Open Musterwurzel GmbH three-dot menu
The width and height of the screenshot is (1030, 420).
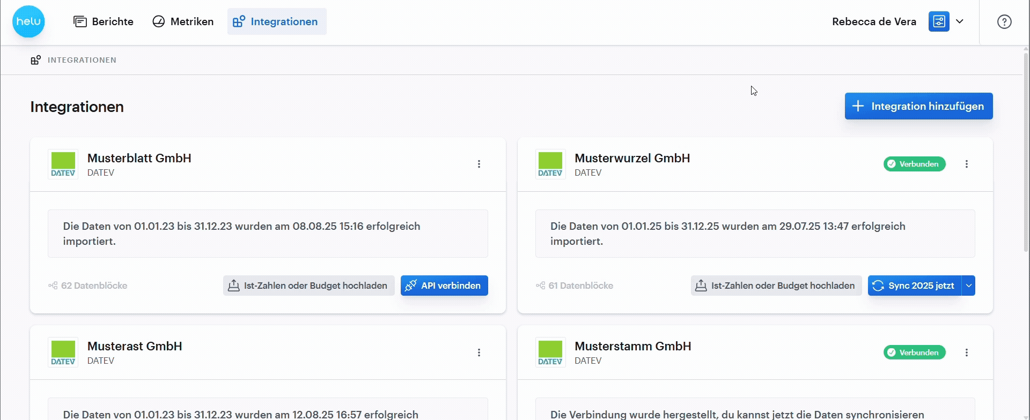click(x=967, y=164)
